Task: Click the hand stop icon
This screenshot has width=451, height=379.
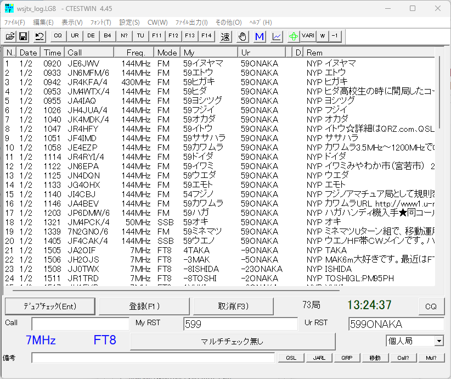Action: (x=243, y=36)
